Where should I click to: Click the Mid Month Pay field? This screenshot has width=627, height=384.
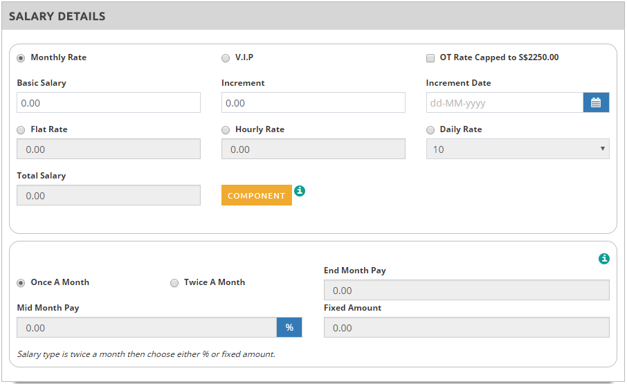tap(147, 327)
